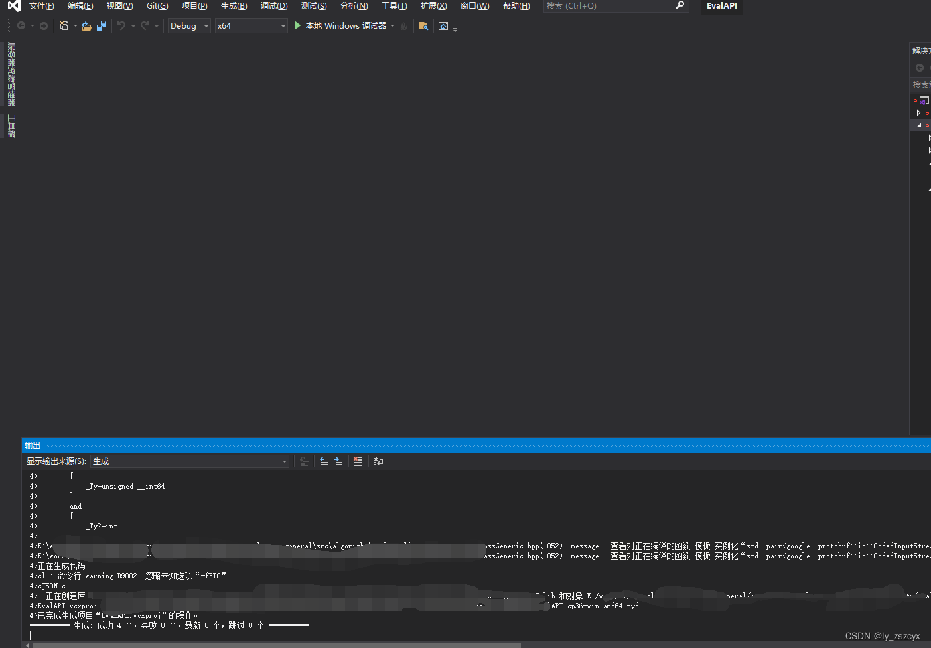Open the 服务器资源管理器 side tab
Viewport: 931px width, 648px height.
coord(11,74)
